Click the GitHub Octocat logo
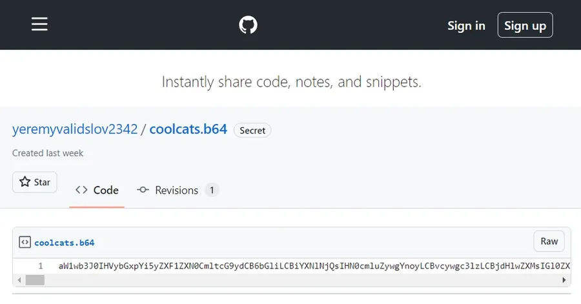 248,25
